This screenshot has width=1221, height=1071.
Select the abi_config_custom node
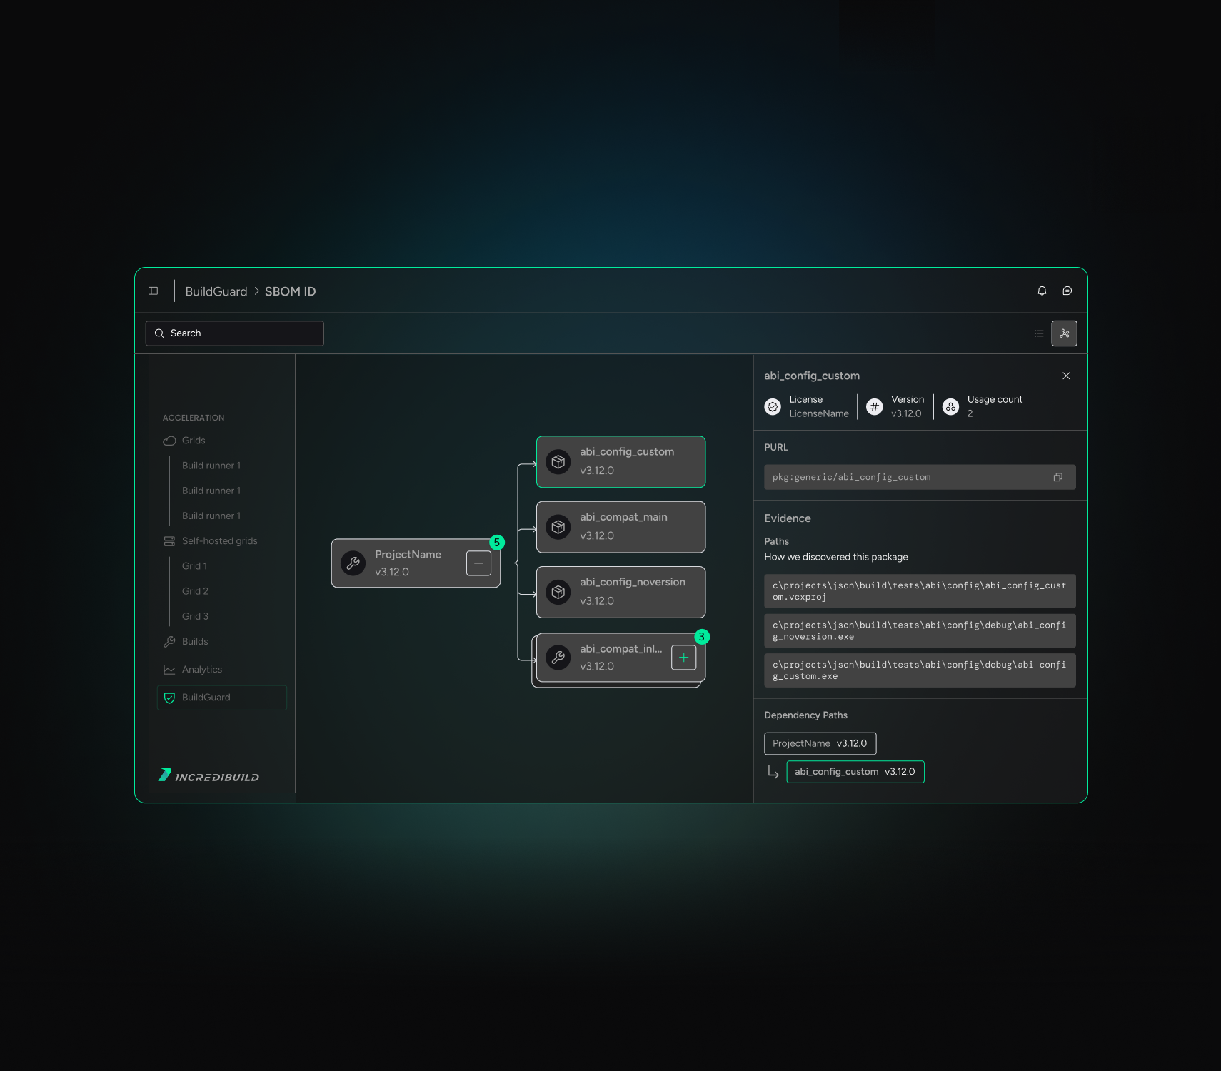[x=621, y=462]
